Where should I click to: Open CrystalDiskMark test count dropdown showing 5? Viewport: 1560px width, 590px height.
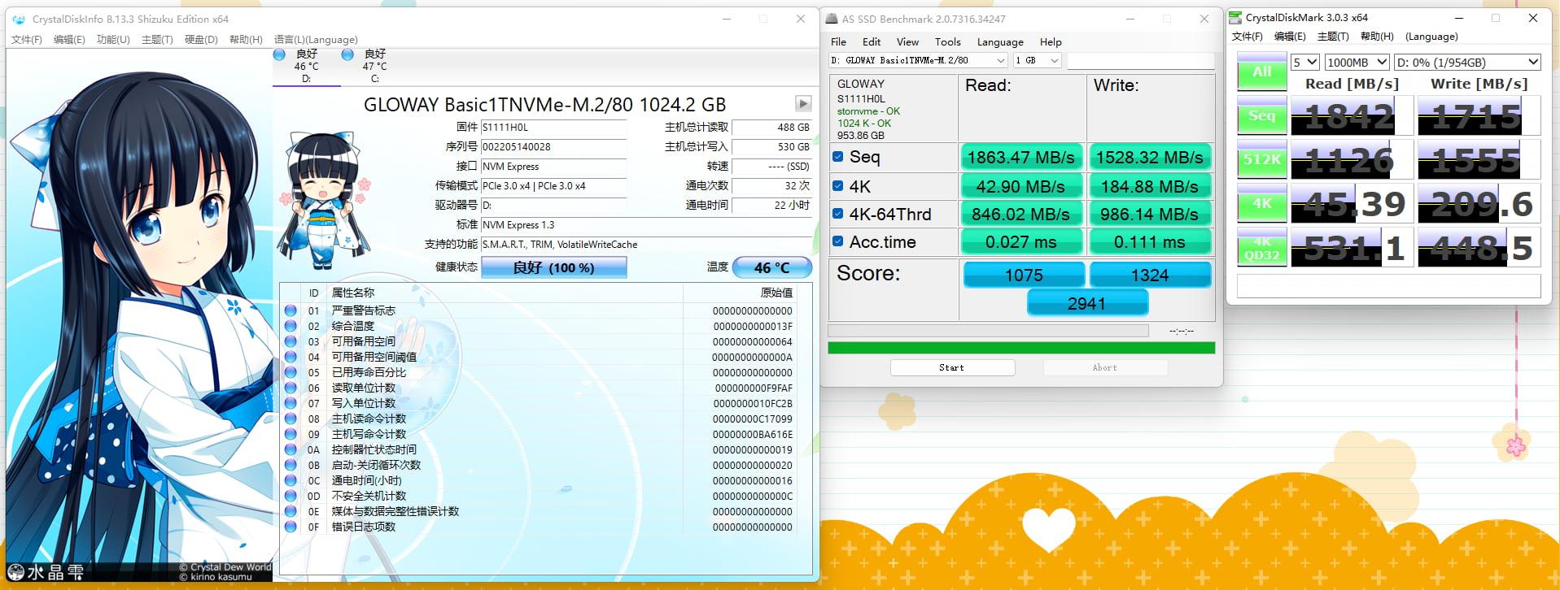[x=1305, y=63]
